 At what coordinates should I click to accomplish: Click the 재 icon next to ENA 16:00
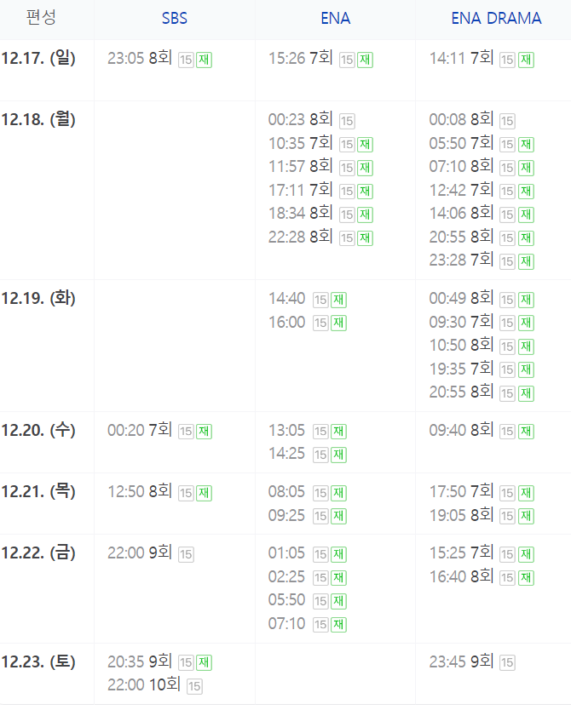pos(338,323)
